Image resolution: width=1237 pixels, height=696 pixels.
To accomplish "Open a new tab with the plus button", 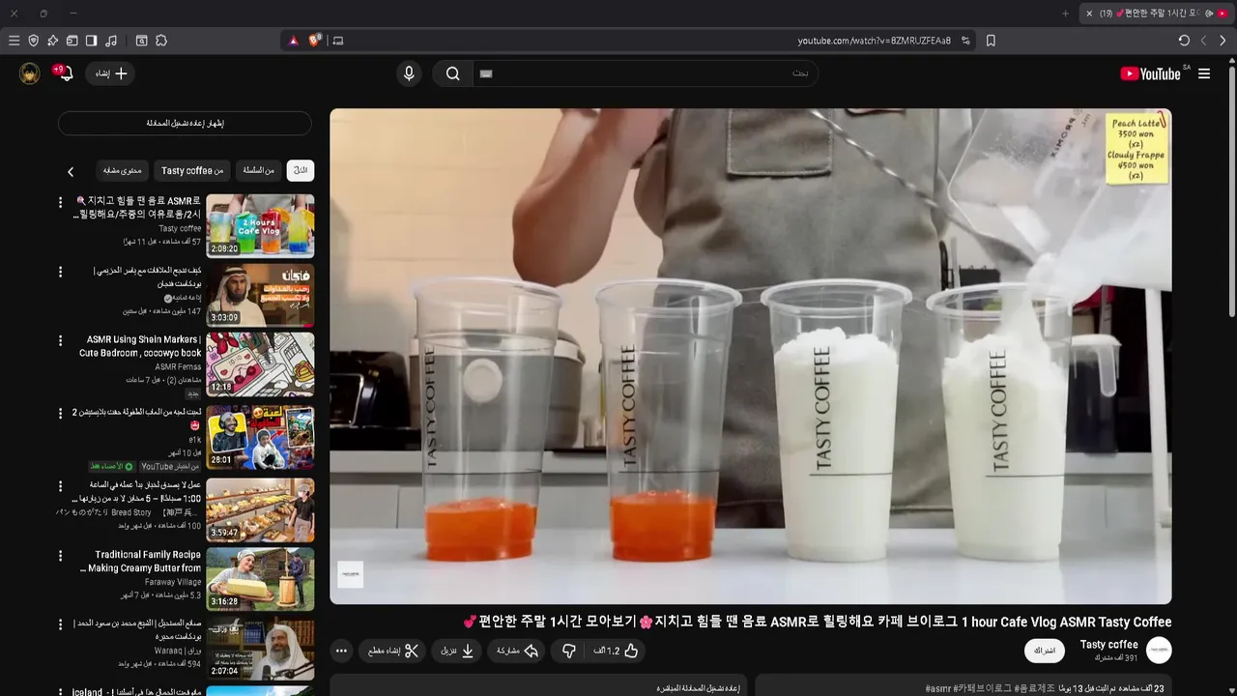I will tap(1066, 14).
